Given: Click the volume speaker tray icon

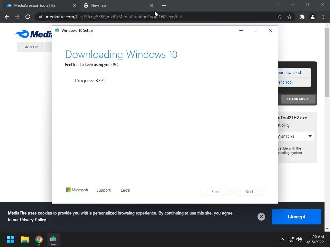Looking at the screenshot, I should coord(299,239).
